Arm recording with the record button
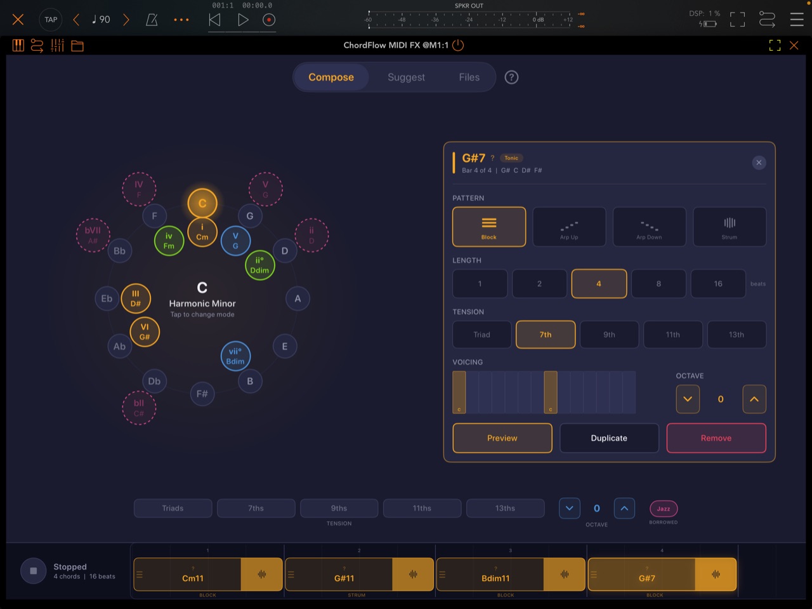This screenshot has width=812, height=609. point(269,20)
